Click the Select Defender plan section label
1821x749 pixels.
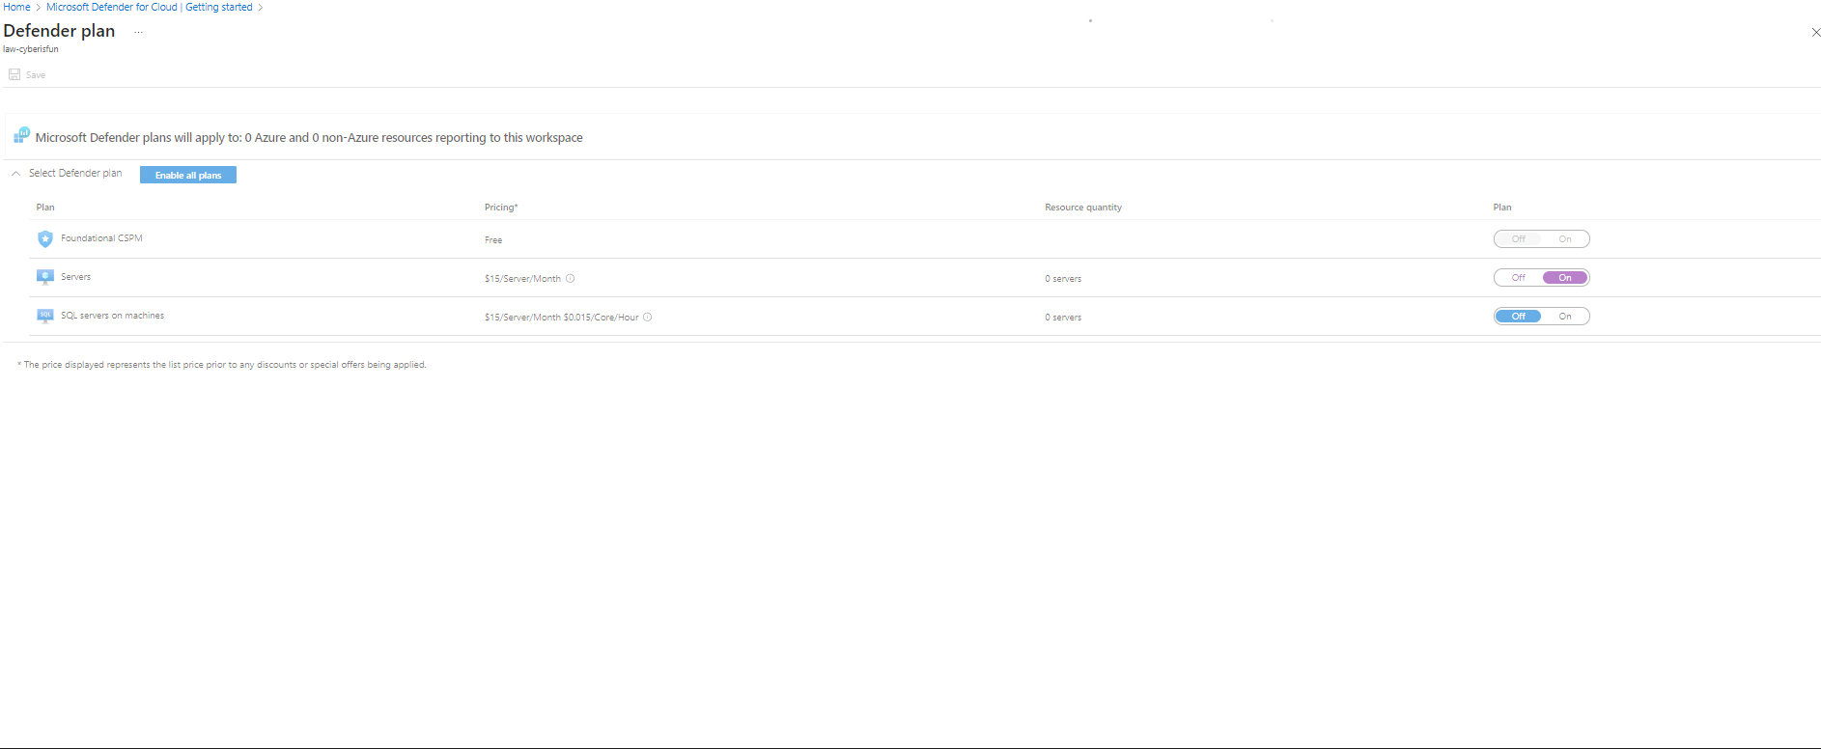click(75, 174)
